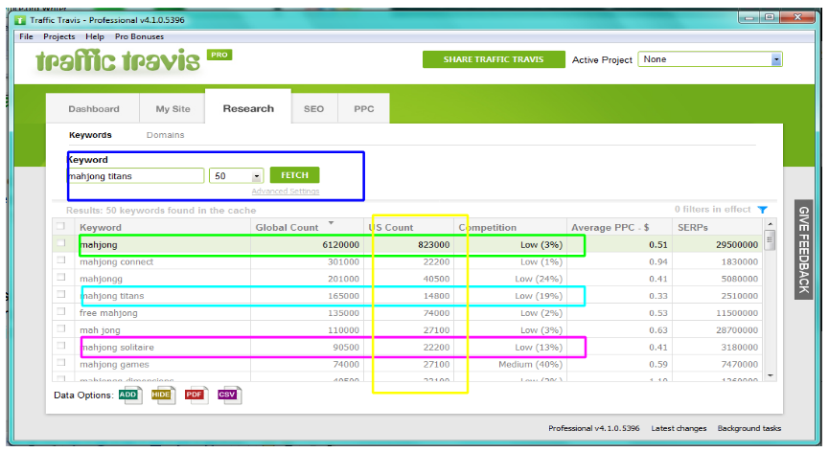The image size is (829, 452).
Task: Tick the checkbox for mahjong row
Action: click(x=60, y=243)
